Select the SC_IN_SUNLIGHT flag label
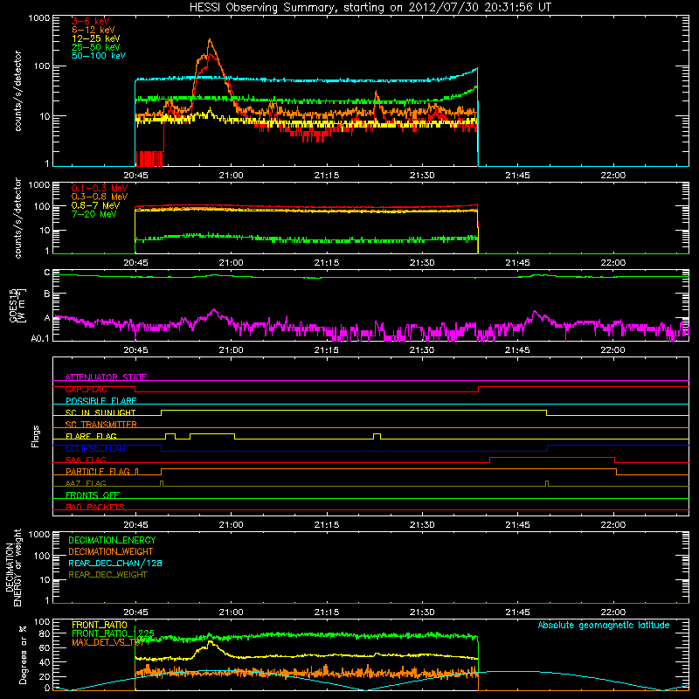 pos(100,412)
